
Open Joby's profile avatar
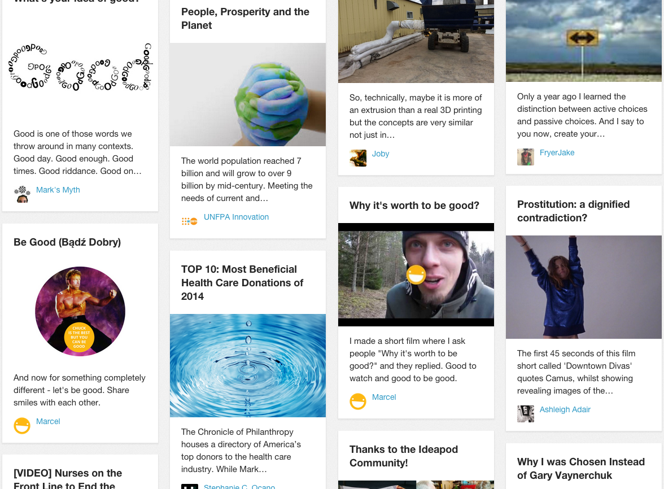click(x=358, y=158)
